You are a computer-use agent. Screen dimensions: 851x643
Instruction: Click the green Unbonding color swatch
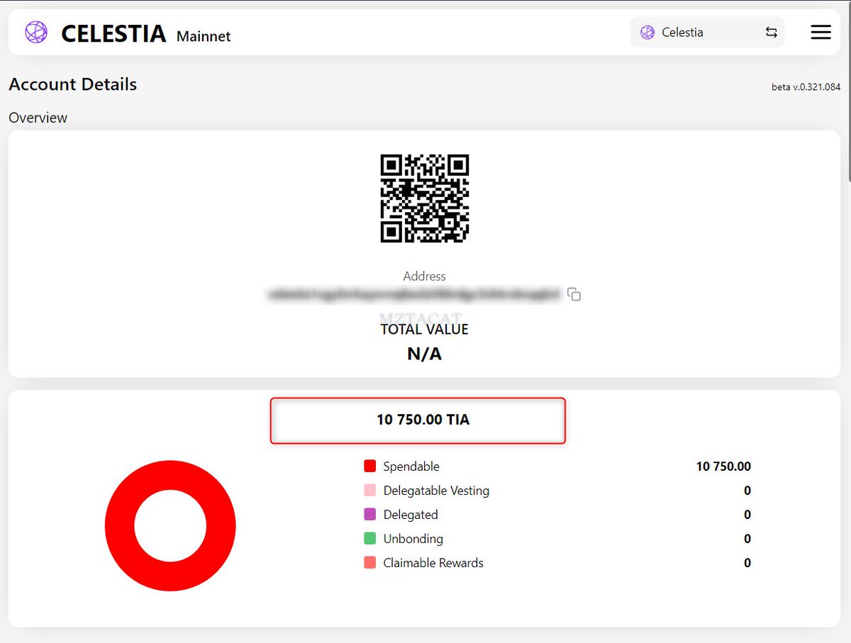369,539
